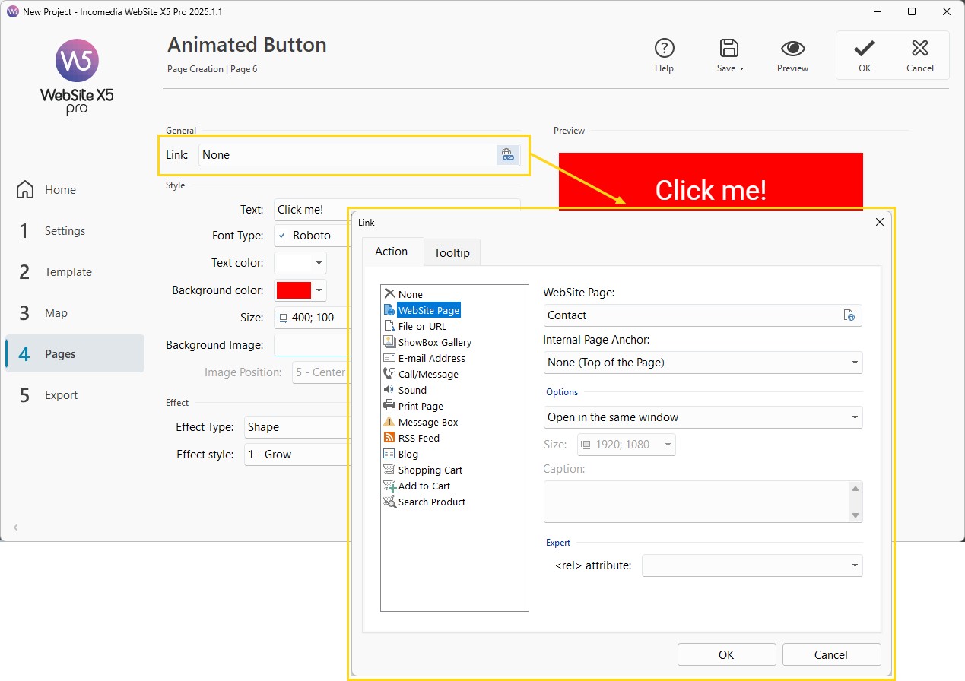Open the Text color dropdown arrow
Image resolution: width=965 pixels, height=681 pixels.
pyautogui.click(x=319, y=263)
